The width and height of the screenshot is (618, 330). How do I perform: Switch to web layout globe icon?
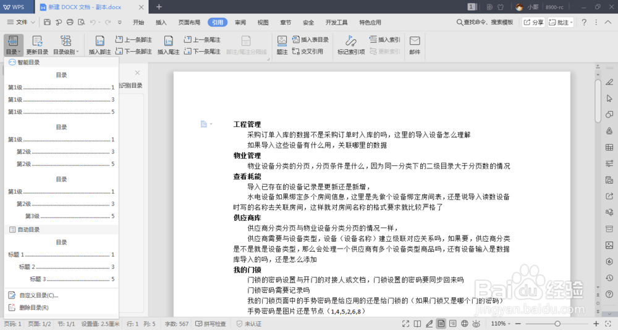pos(465,324)
